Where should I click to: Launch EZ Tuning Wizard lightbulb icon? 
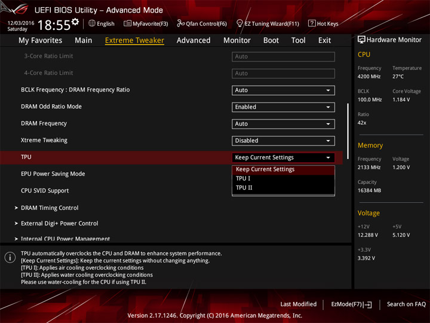point(239,23)
